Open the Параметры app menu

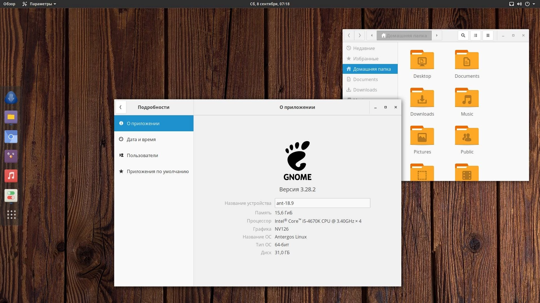point(39,4)
